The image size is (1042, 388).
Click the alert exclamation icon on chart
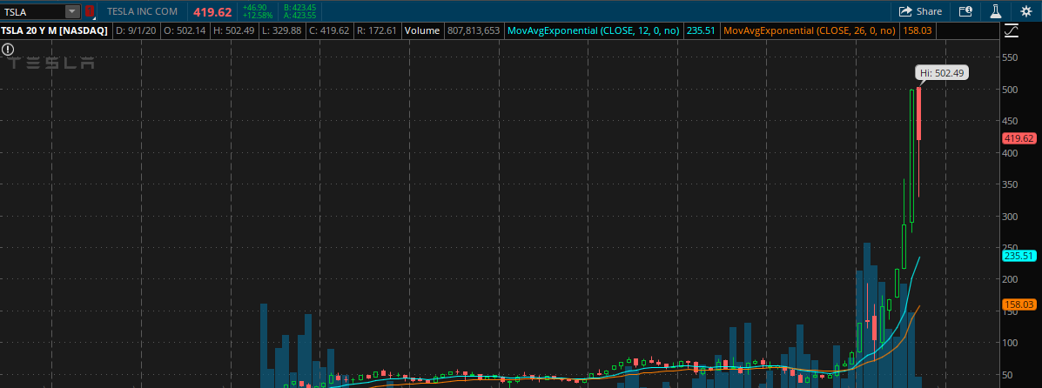click(7, 50)
